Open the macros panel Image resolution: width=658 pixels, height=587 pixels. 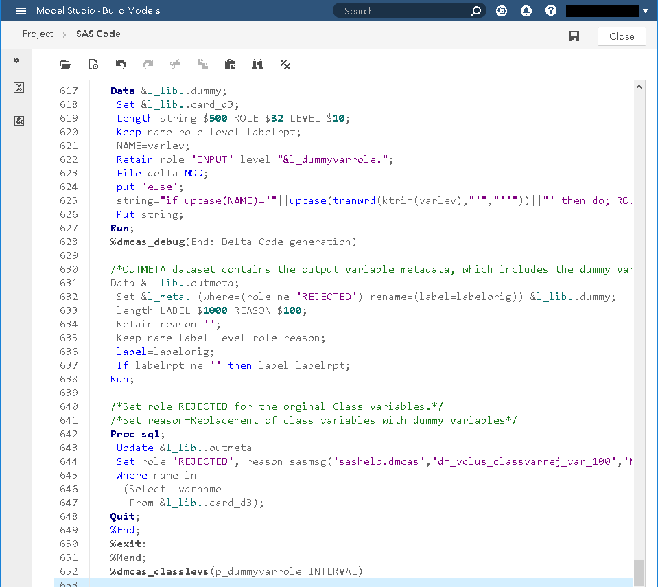19,87
